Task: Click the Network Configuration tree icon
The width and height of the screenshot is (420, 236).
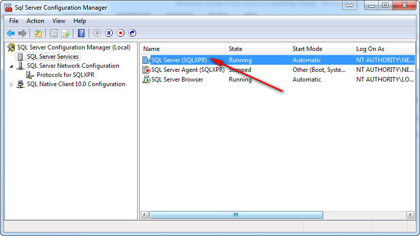Action: pyautogui.click(x=20, y=66)
